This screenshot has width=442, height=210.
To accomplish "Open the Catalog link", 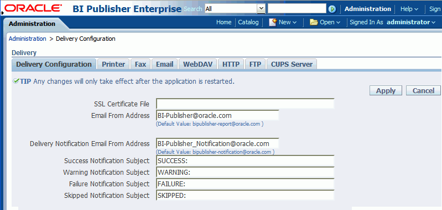I will [248, 22].
